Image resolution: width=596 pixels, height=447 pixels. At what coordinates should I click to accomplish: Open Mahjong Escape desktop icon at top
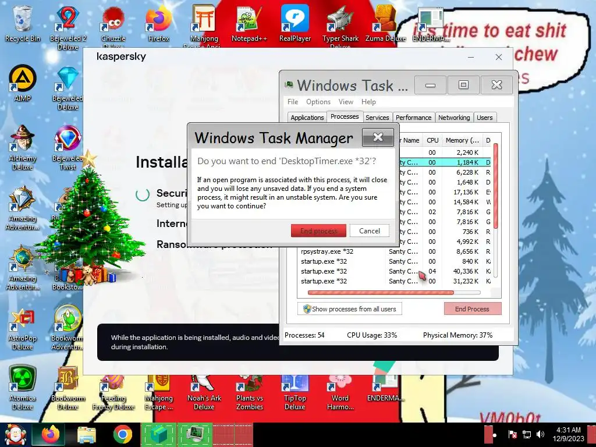[x=204, y=26]
